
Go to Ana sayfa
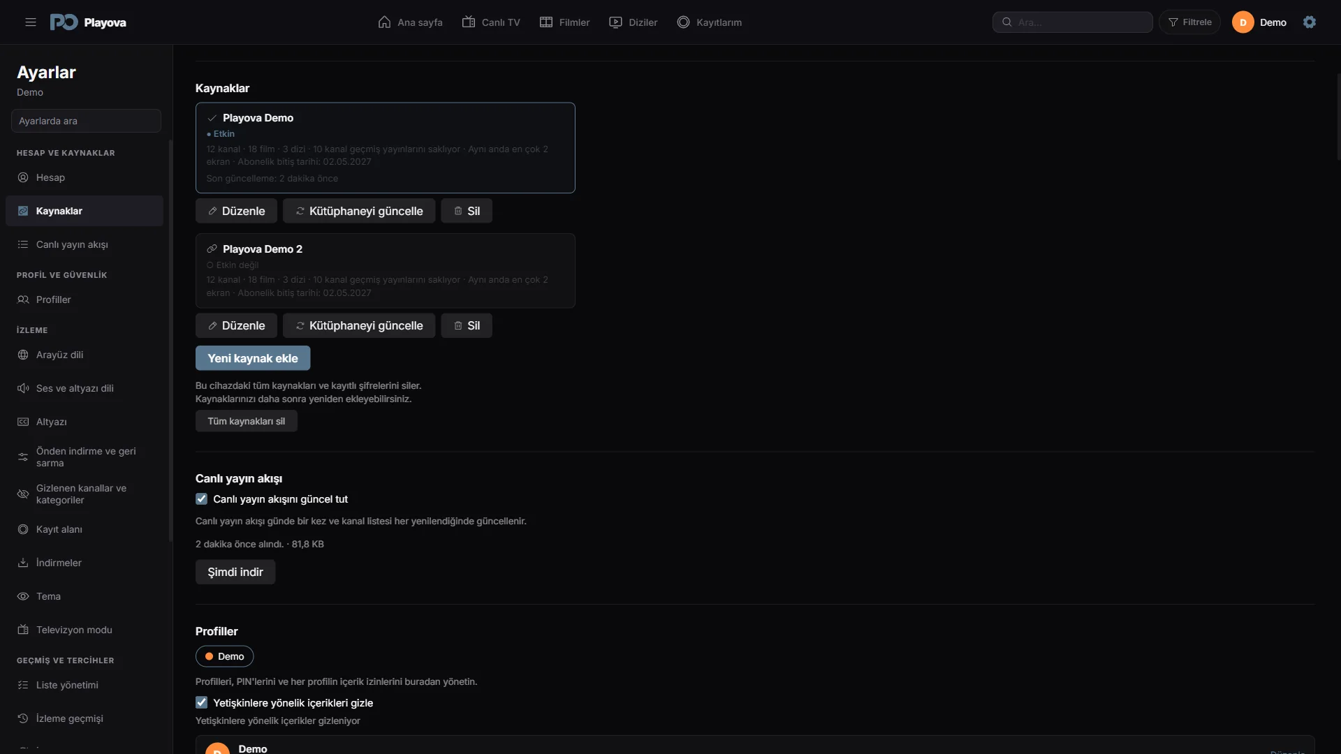click(410, 22)
